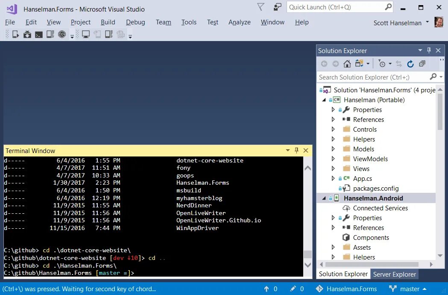The image size is (448, 295).
Task: Open the Debug menu
Action: (x=135, y=22)
